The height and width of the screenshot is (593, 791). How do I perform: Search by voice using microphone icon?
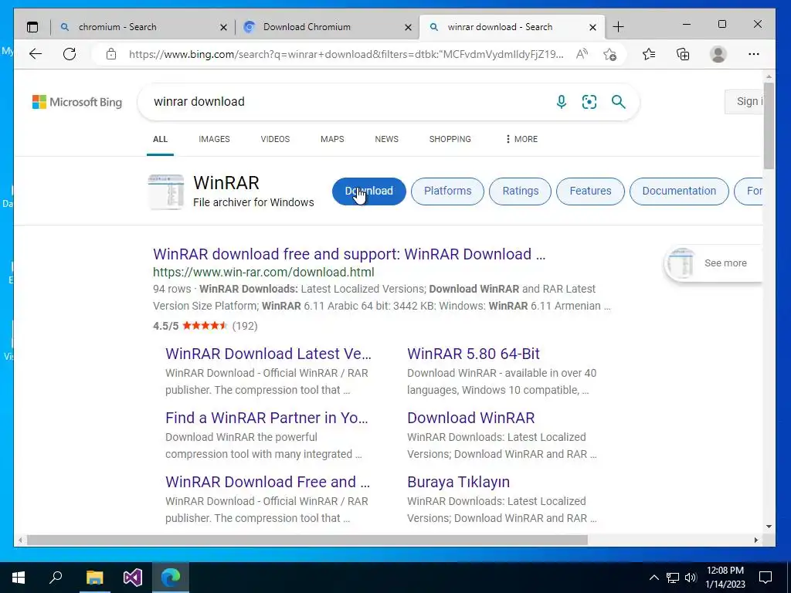(561, 102)
